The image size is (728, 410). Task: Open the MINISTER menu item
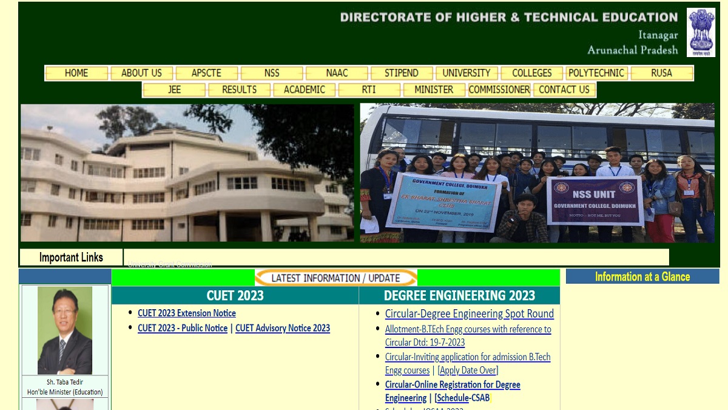434,90
